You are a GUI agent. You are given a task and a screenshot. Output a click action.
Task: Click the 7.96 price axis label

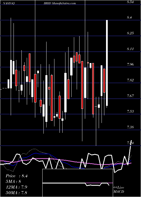pos(130,64)
